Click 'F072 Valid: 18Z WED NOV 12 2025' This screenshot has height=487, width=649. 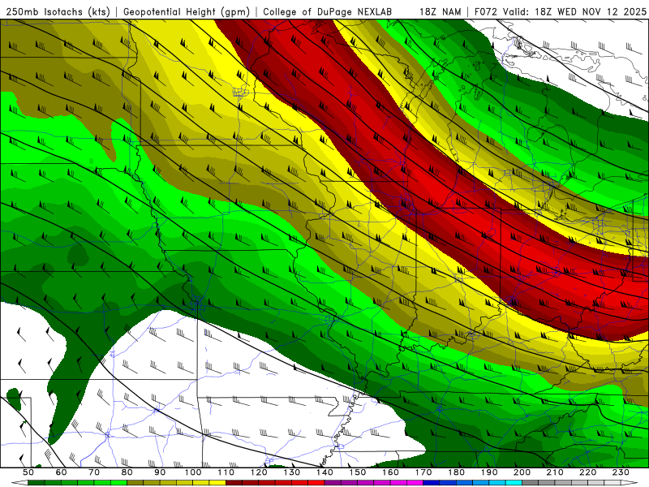point(560,11)
